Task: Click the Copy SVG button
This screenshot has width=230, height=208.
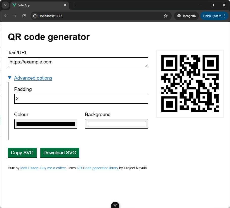Action: click(22, 153)
